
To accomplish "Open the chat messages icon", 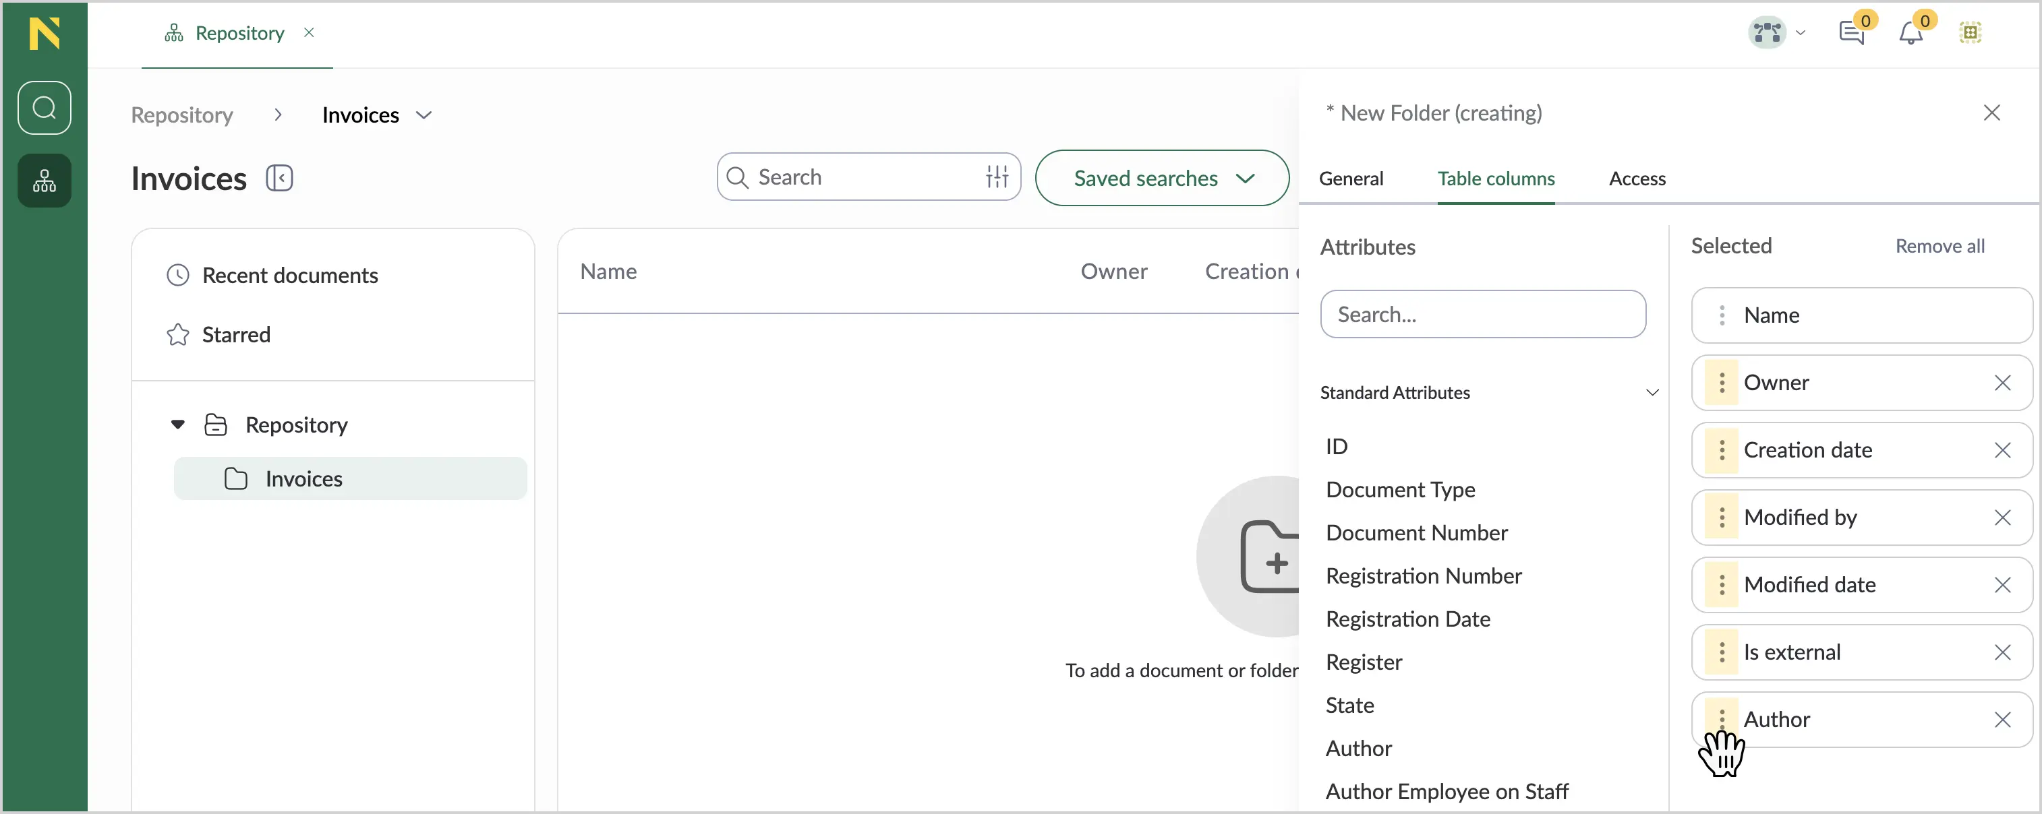I will pyautogui.click(x=1852, y=32).
